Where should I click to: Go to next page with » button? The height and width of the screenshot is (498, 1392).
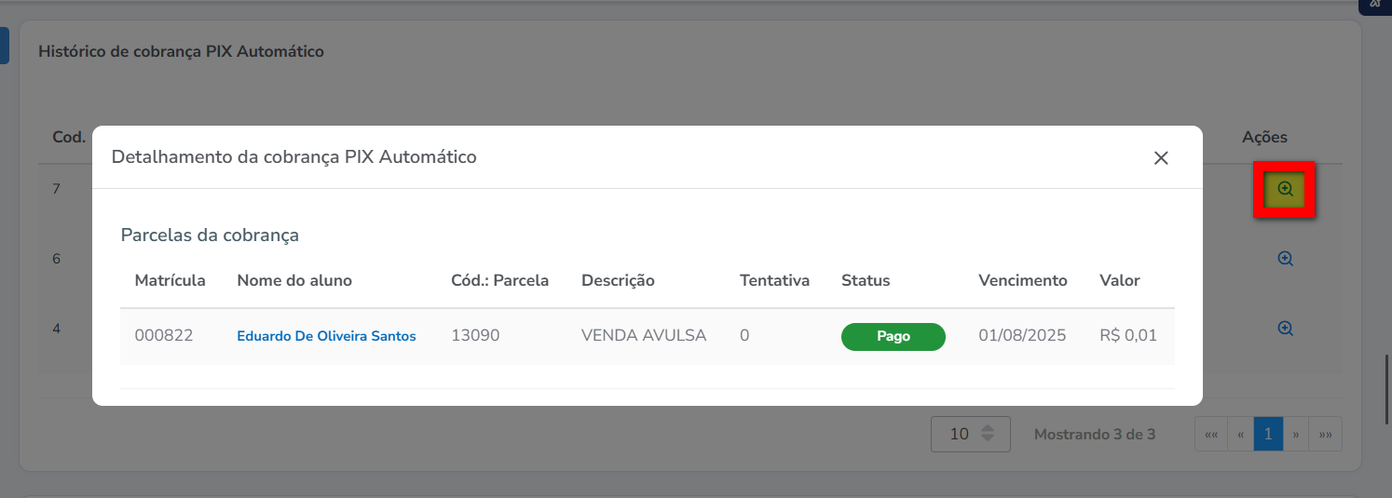[x=1295, y=435]
